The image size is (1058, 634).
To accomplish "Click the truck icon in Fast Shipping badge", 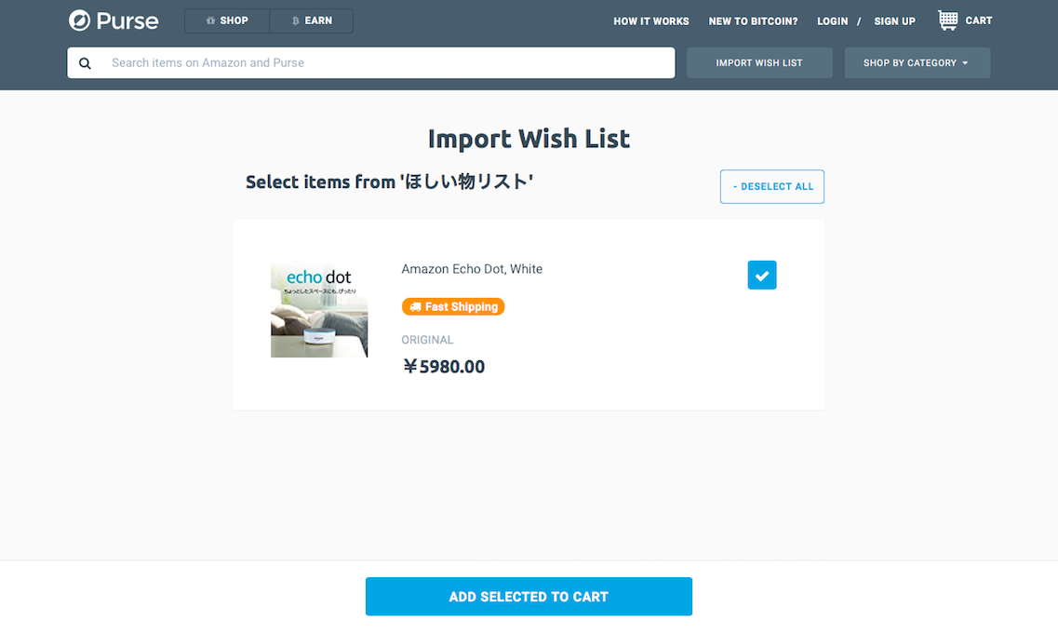I will point(416,306).
